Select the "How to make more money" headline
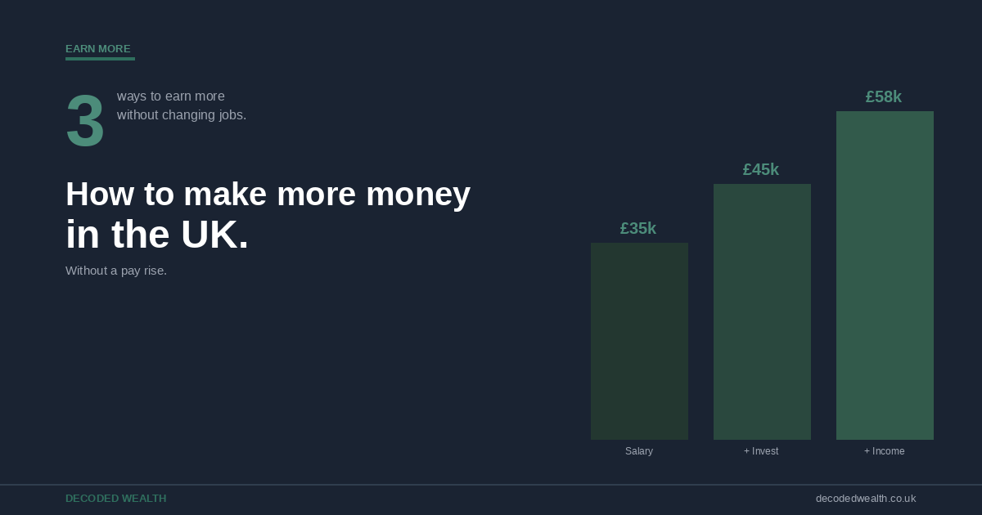 click(268, 195)
